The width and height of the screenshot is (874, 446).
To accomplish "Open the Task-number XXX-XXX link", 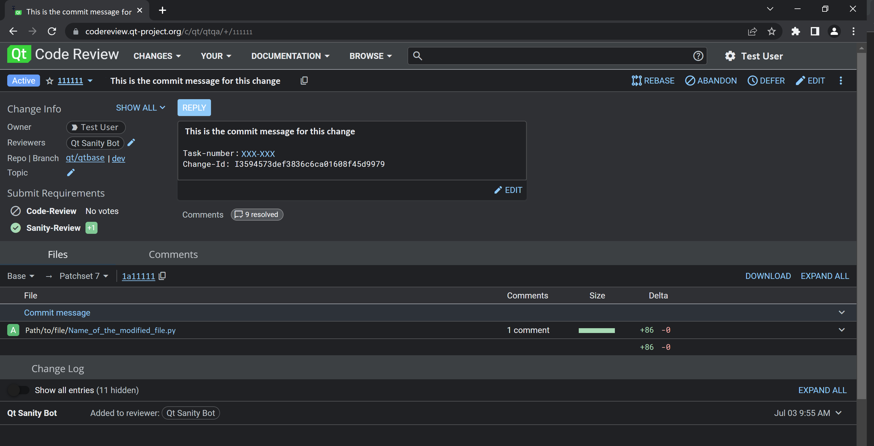I will tap(258, 154).
